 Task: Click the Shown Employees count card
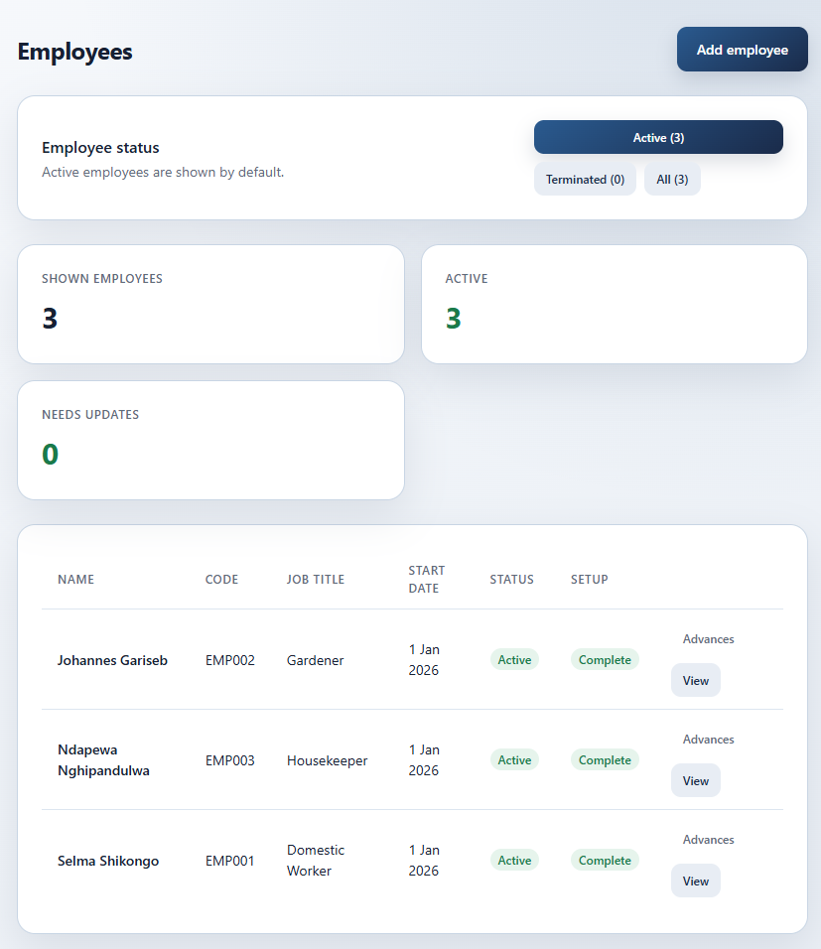[210, 305]
